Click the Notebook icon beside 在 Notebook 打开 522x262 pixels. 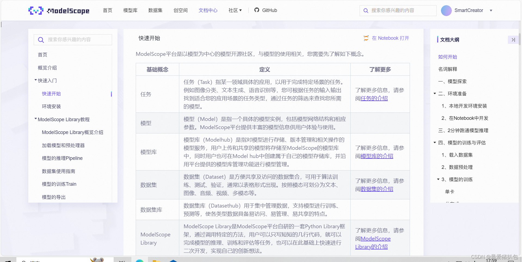click(366, 38)
